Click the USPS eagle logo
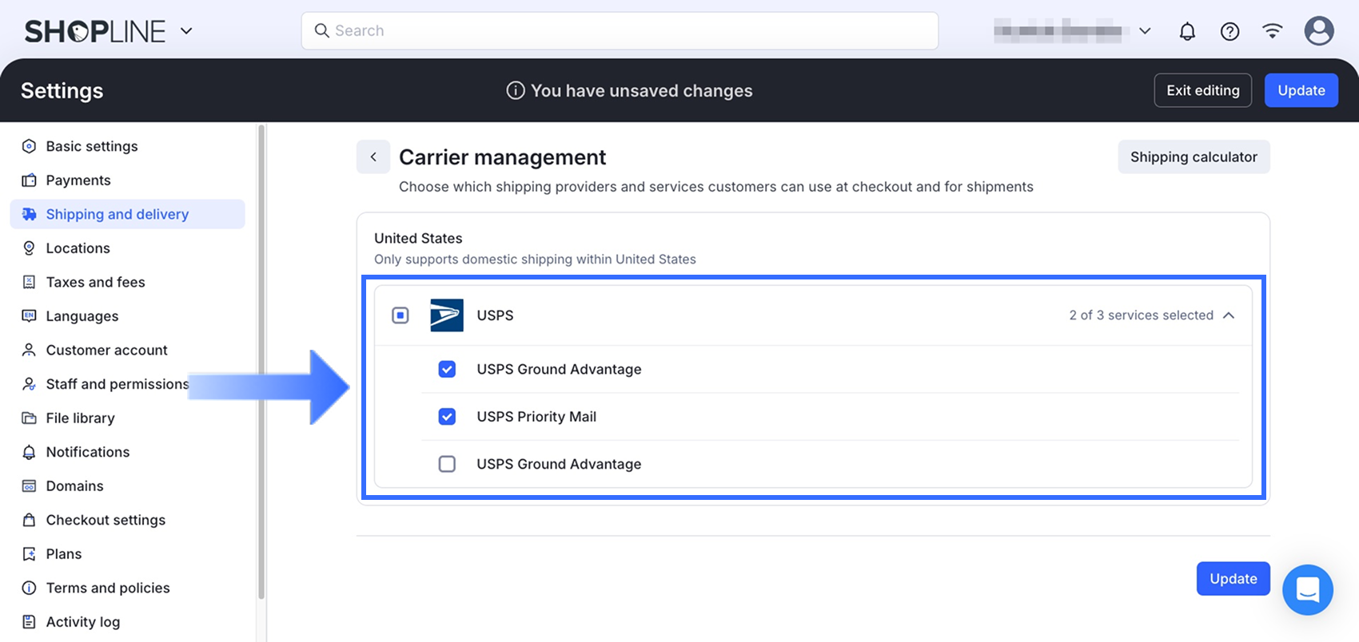 click(x=446, y=315)
